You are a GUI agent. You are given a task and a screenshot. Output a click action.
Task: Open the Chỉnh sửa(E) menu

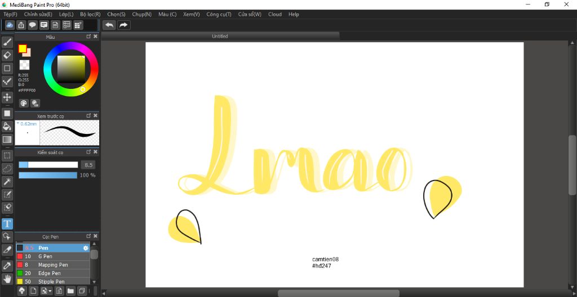38,14
